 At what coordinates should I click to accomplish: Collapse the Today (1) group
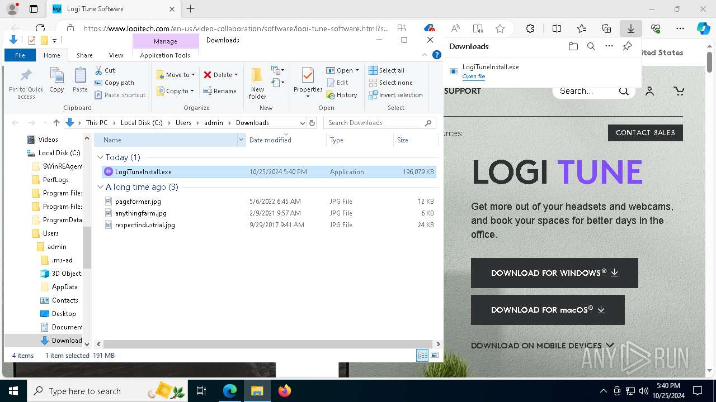(x=100, y=157)
